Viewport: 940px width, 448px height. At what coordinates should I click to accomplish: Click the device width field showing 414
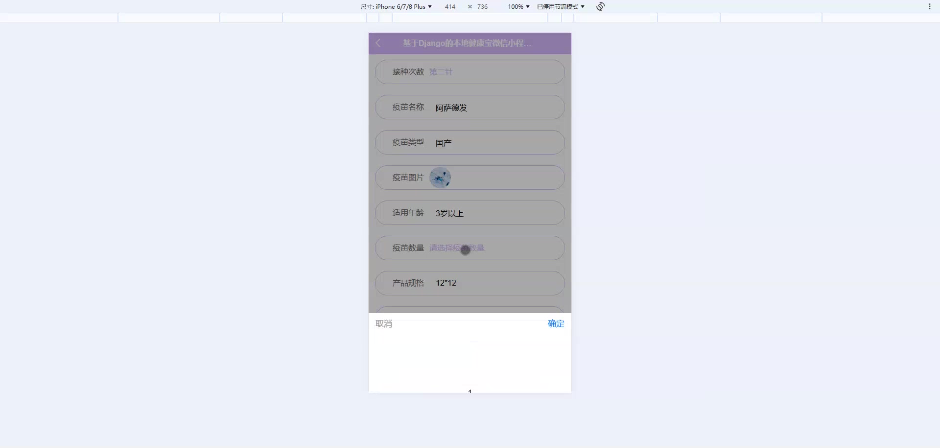449,6
